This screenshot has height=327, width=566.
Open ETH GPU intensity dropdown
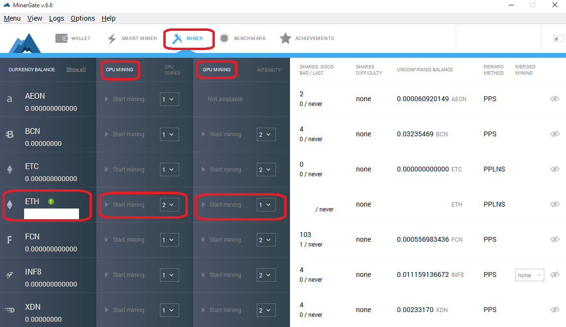266,205
